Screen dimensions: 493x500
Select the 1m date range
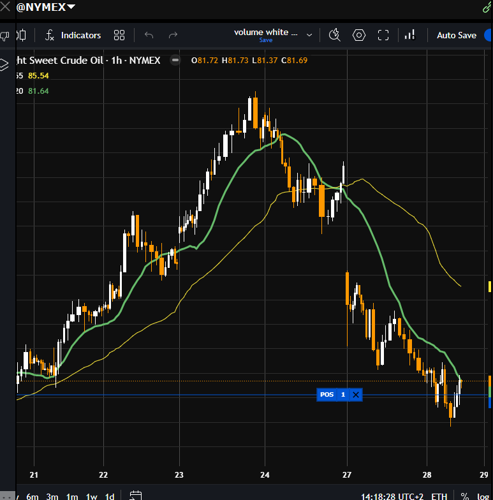click(x=72, y=496)
